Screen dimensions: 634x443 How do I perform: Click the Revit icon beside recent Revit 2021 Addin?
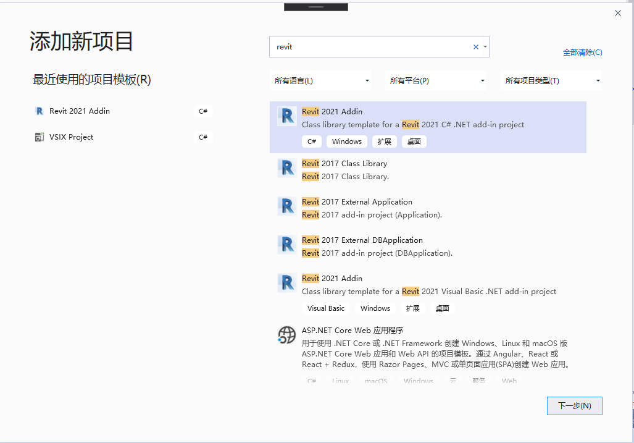40,111
